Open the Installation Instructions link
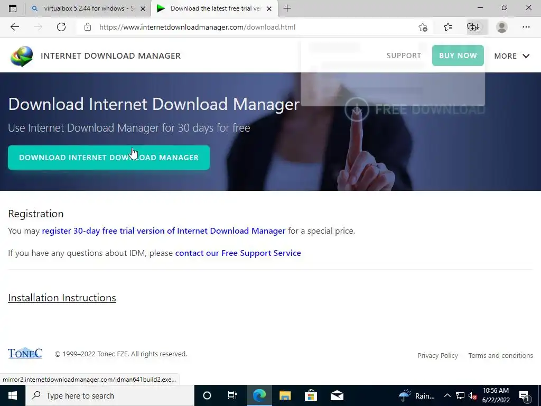This screenshot has height=406, width=541. (62, 298)
